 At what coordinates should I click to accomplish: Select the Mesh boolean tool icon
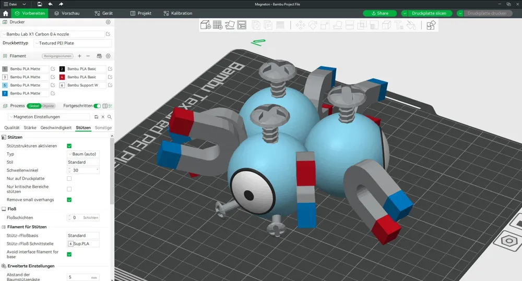click(x=362, y=25)
